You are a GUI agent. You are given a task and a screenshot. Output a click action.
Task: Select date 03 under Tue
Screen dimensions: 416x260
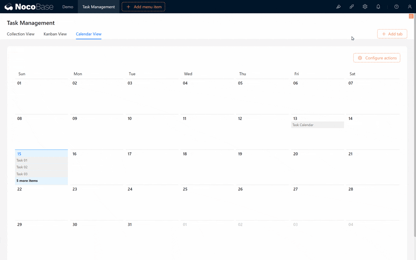[130, 83]
